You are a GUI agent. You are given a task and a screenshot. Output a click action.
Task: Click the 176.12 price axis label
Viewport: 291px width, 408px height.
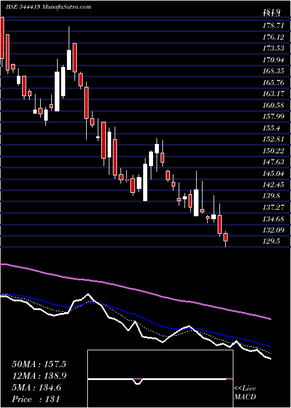(x=272, y=37)
